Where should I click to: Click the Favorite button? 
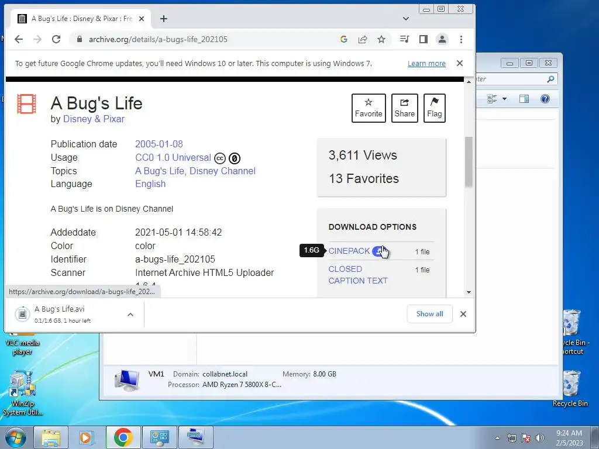(x=369, y=108)
